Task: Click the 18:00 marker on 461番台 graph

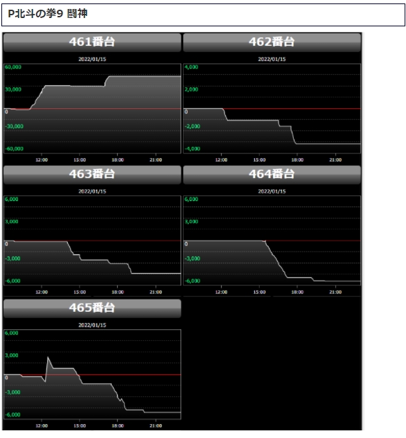Action: click(118, 160)
